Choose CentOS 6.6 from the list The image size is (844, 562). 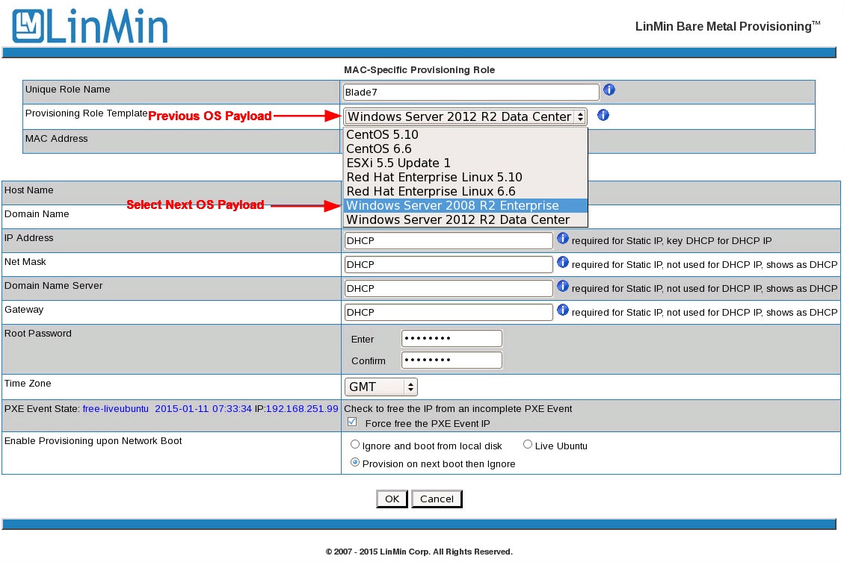coord(465,149)
